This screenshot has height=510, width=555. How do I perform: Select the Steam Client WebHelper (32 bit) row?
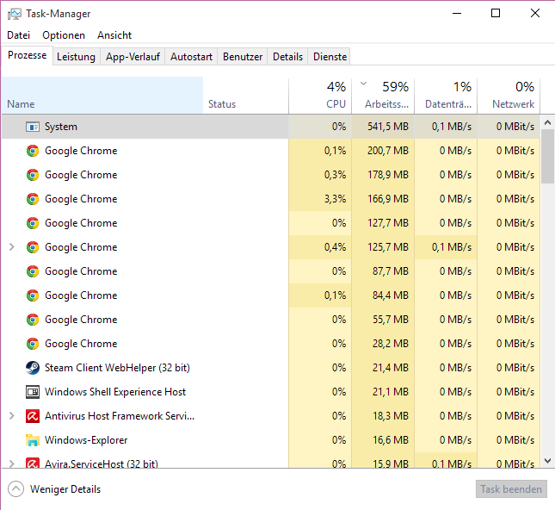[x=271, y=368]
